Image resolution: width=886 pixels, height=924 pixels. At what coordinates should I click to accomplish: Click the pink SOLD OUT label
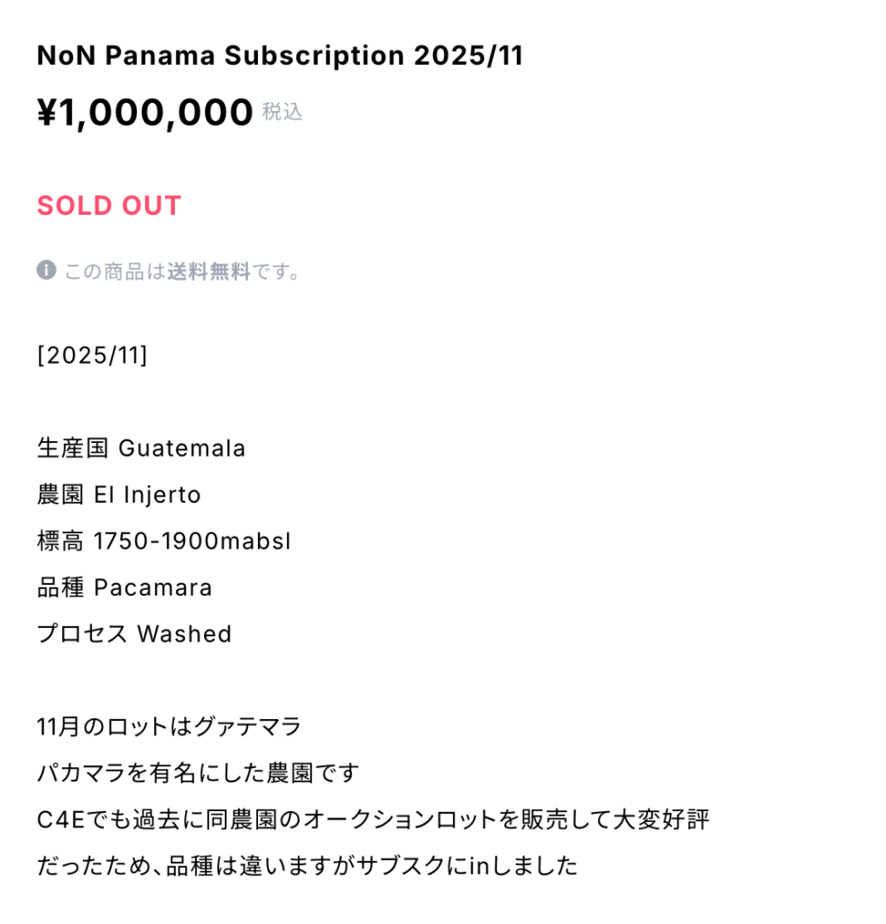[109, 206]
